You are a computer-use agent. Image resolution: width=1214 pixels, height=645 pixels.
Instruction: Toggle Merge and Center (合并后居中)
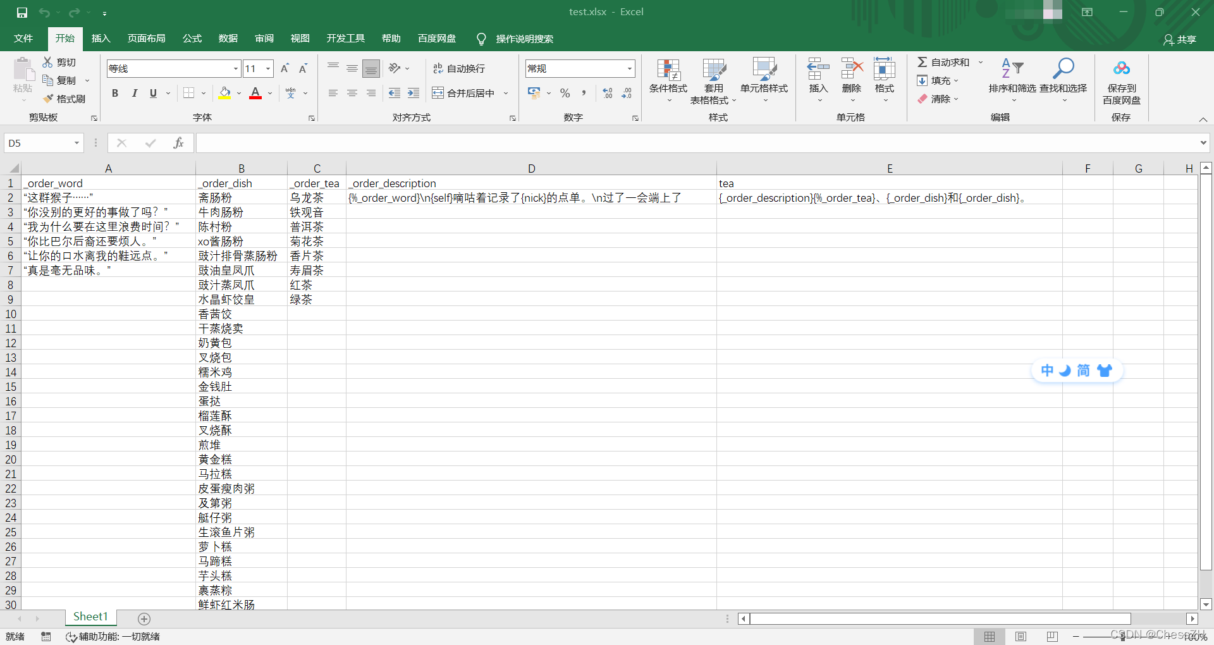(463, 93)
